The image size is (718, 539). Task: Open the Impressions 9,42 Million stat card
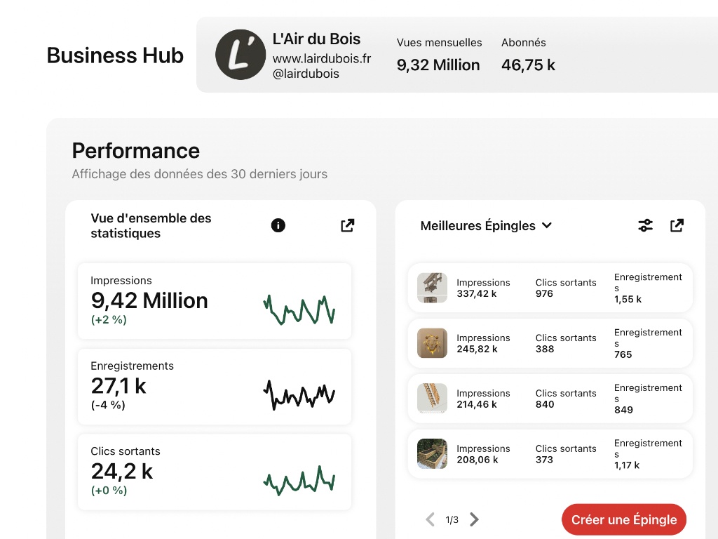point(215,301)
